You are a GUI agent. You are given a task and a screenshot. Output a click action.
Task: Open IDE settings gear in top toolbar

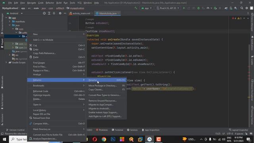(x=246, y=8)
